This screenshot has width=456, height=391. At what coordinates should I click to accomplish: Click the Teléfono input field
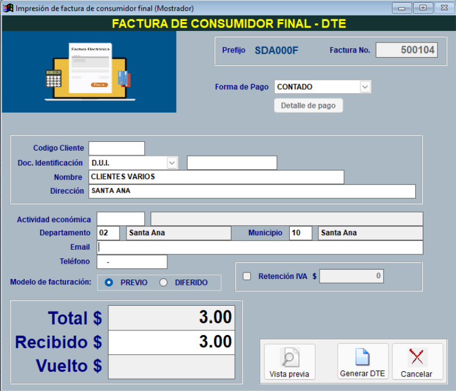132,262
